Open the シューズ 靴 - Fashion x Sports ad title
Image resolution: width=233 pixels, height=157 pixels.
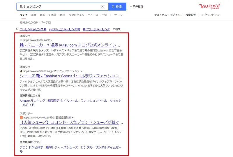coord(71,76)
